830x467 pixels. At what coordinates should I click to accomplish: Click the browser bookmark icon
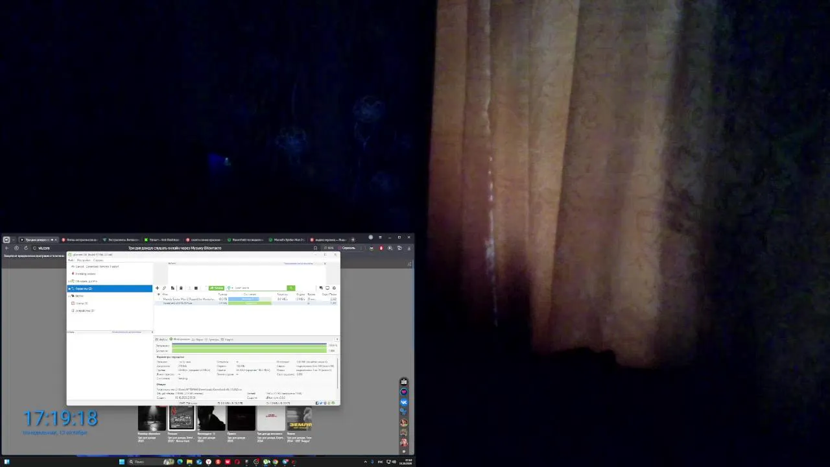[315, 248]
